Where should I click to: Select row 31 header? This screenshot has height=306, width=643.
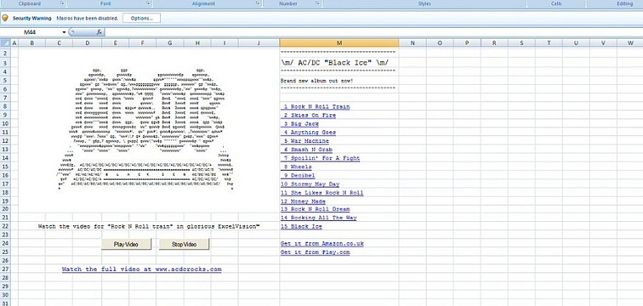pos(4,303)
